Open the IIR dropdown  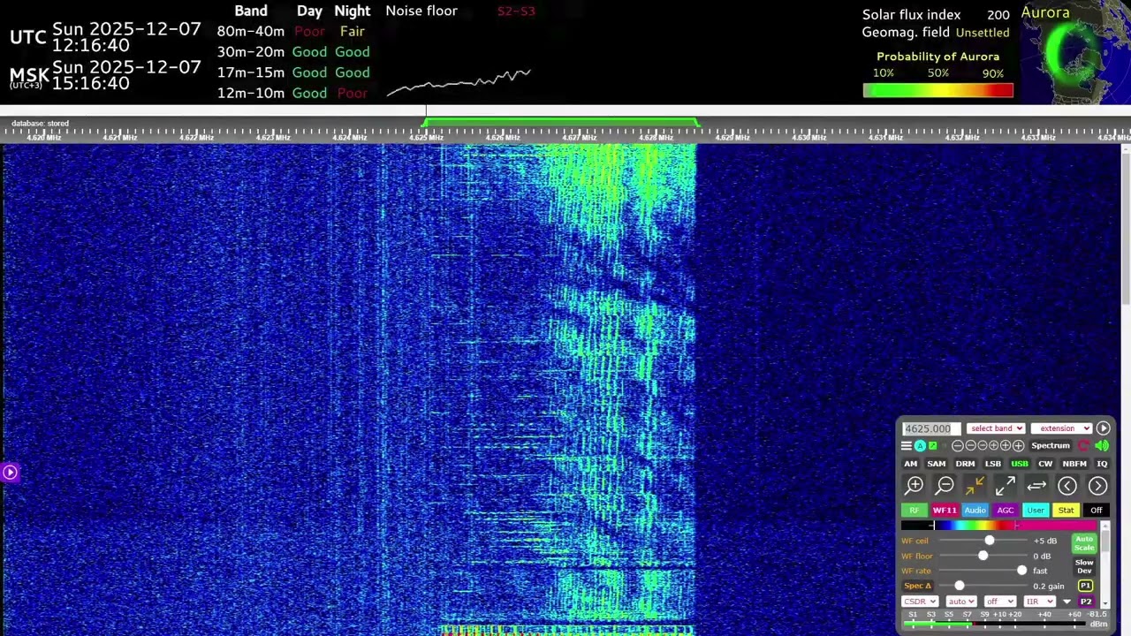[1040, 602]
